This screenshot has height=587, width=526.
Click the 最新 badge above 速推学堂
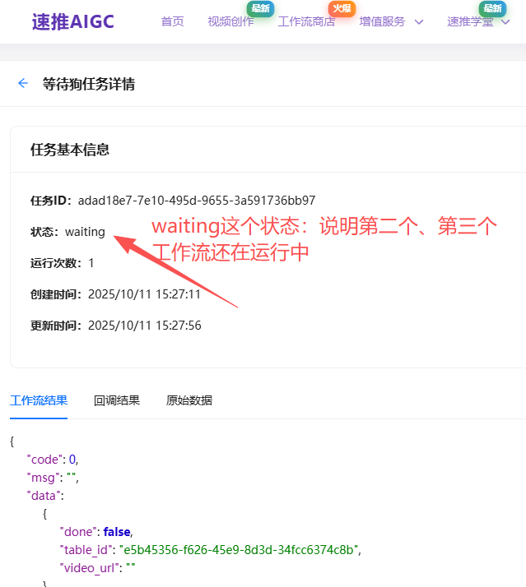pos(492,8)
